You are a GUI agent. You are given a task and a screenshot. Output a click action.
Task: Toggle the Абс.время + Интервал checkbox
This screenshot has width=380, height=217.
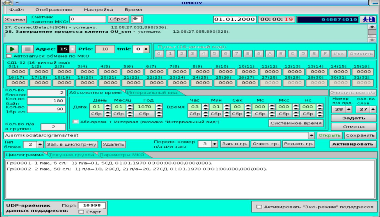tap(75, 122)
